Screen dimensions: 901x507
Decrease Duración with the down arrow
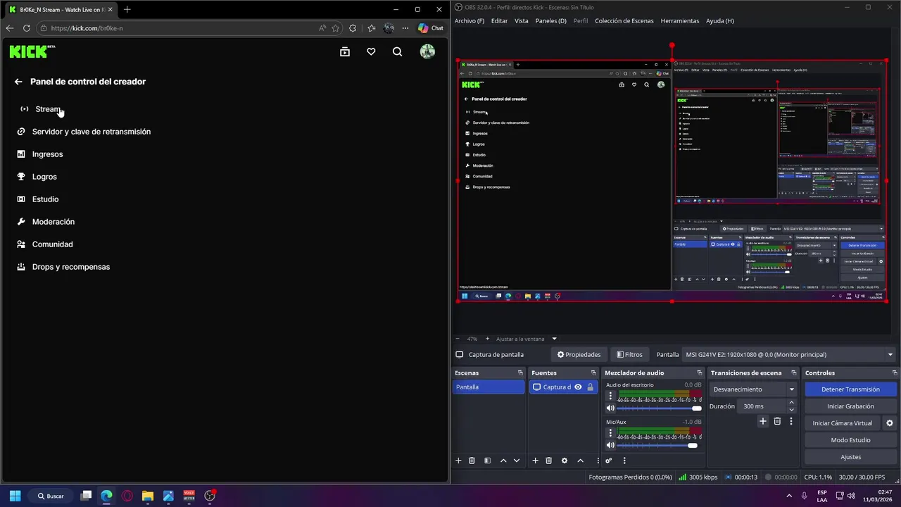[x=791, y=409]
